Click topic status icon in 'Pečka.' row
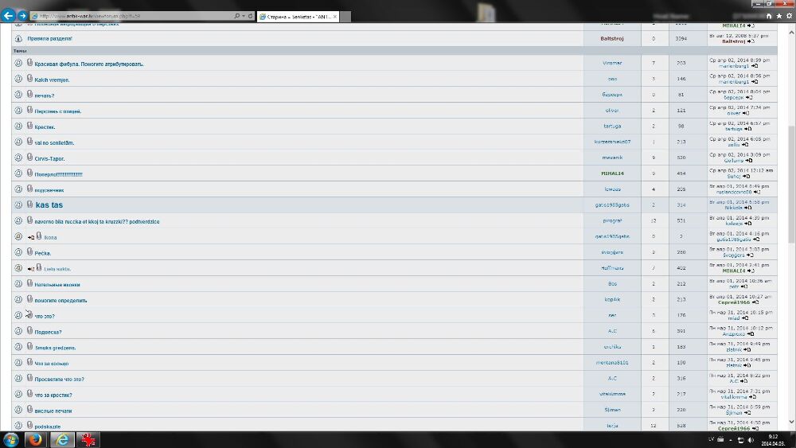Image resolution: width=796 pixels, height=448 pixels. click(x=18, y=252)
